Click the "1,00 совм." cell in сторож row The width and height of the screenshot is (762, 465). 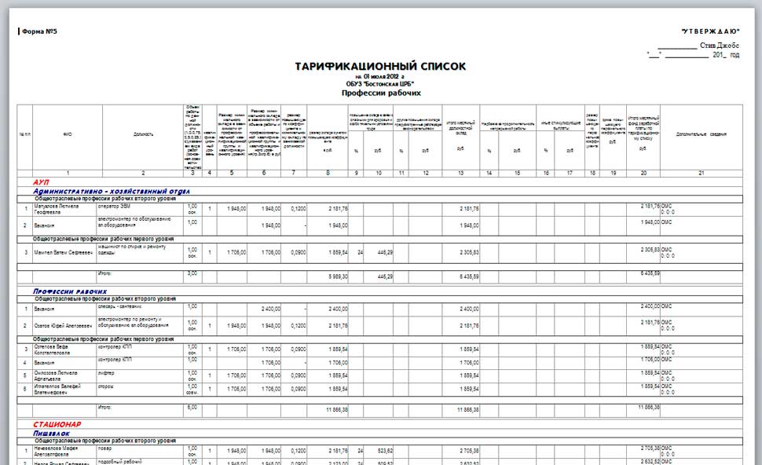tap(192, 389)
